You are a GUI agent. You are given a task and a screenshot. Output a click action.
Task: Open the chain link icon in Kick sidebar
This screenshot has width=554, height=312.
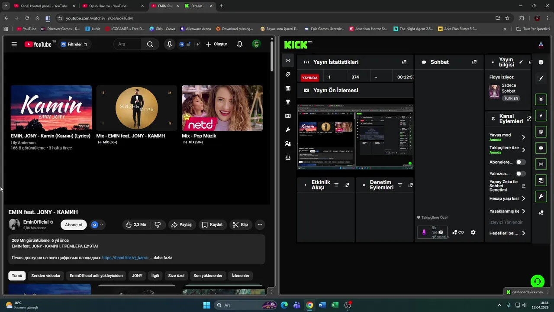coord(288,75)
